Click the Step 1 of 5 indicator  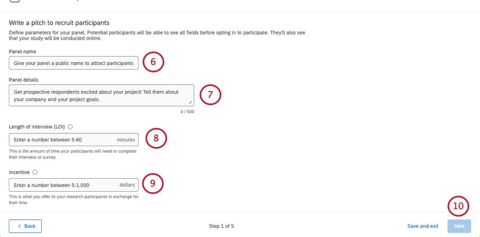(x=221, y=226)
